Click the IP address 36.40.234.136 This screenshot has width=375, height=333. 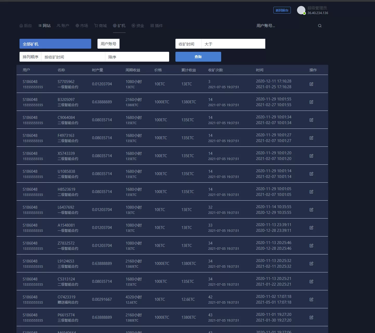(x=318, y=13)
